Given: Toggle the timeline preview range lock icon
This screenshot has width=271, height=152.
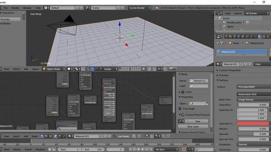Looking at the screenshot, I should coord(54,149).
